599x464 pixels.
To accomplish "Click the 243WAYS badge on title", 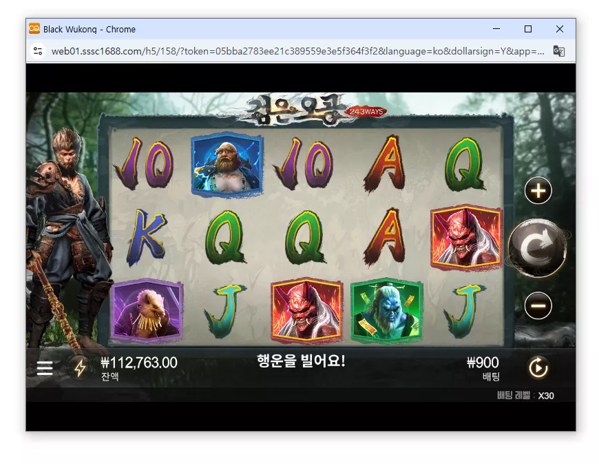I will 366,111.
